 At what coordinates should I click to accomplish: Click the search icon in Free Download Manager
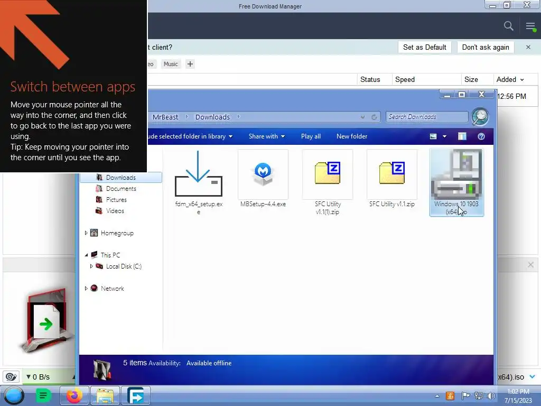pyautogui.click(x=508, y=26)
